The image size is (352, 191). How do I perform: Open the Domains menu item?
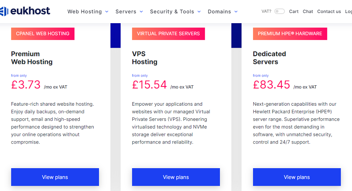click(219, 12)
